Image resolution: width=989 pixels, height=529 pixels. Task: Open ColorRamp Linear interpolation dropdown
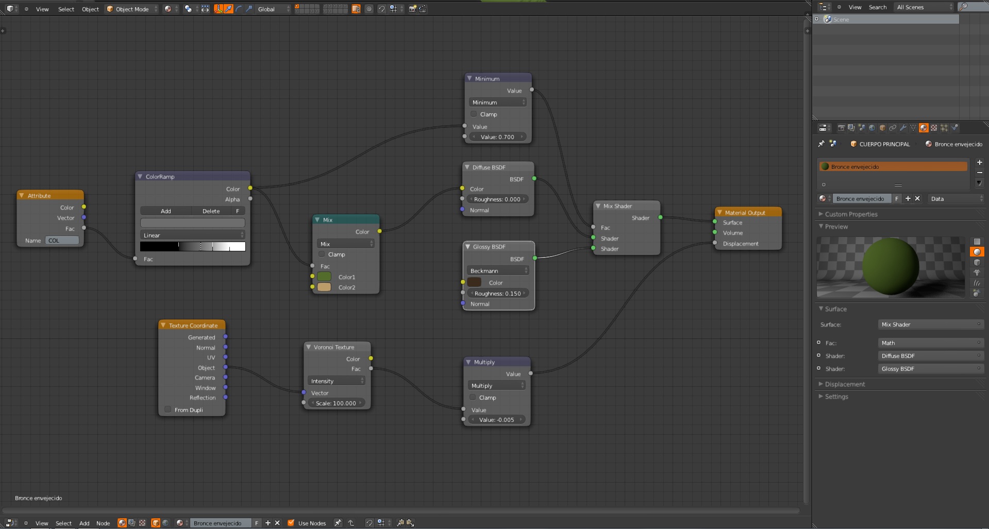(x=193, y=235)
